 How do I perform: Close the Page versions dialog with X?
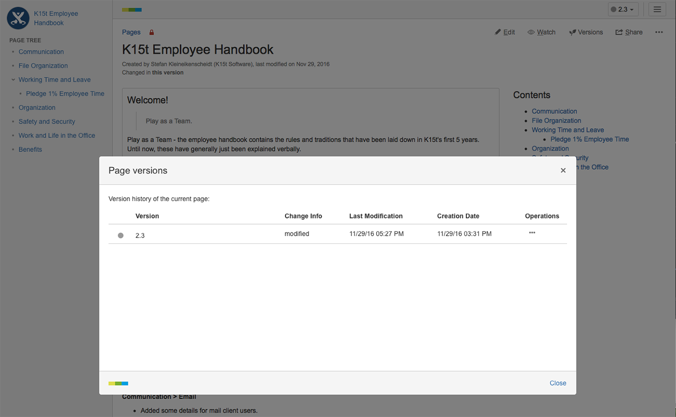click(563, 170)
